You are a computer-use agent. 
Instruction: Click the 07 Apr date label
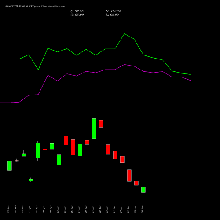pos(29,210)
